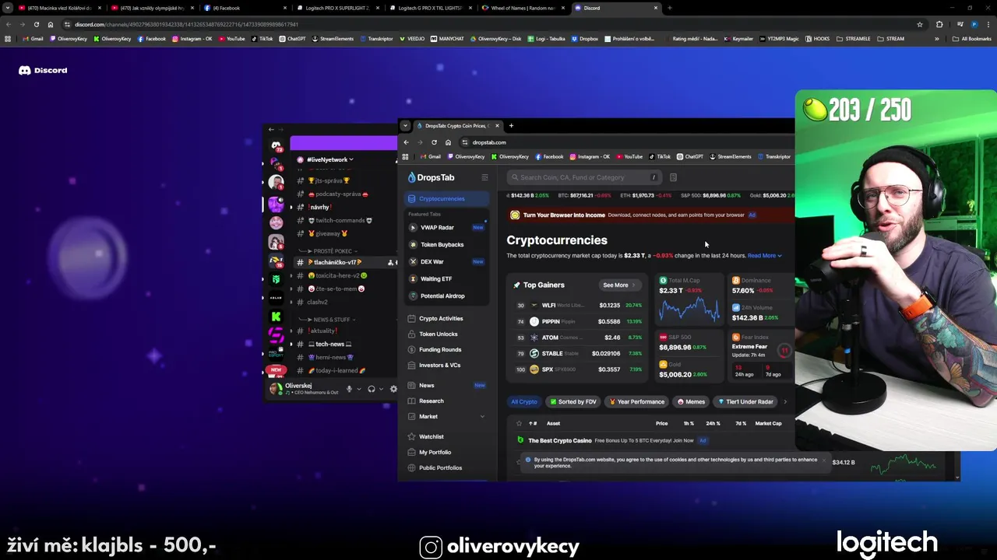Sort table by Market Cap column
997x560 pixels.
click(768, 423)
